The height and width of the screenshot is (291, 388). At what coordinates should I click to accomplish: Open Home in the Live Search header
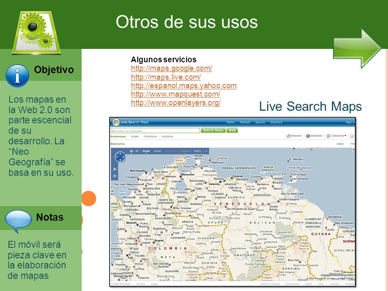point(230,122)
